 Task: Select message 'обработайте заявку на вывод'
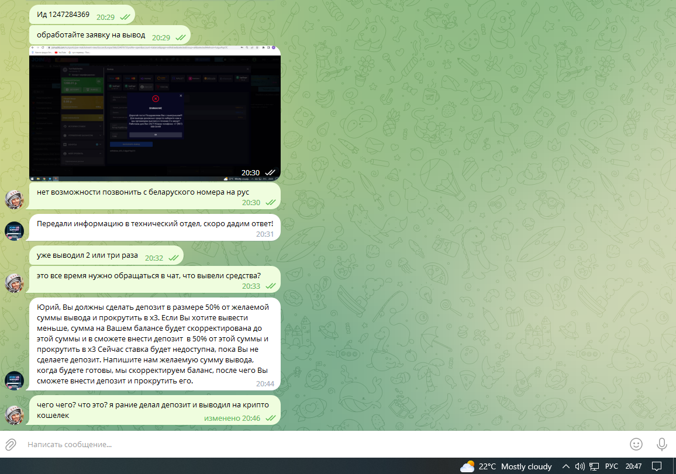click(109, 36)
